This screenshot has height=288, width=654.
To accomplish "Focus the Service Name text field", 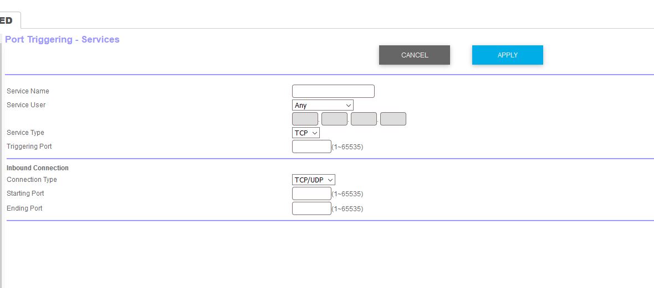I will pos(333,91).
